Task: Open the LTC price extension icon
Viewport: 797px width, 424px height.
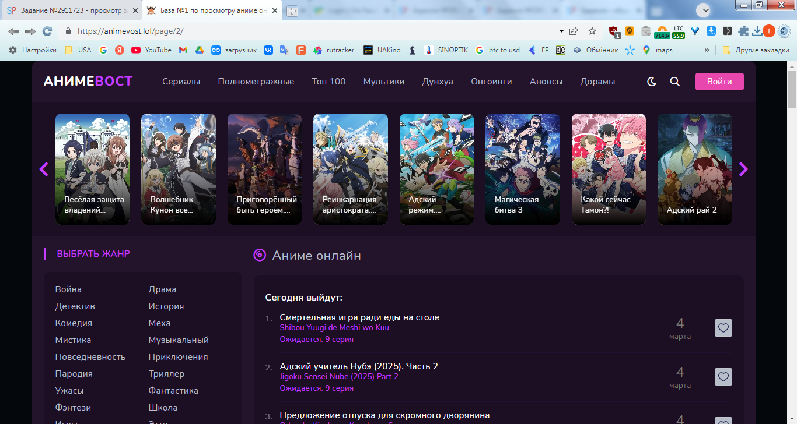Action: pos(678,32)
